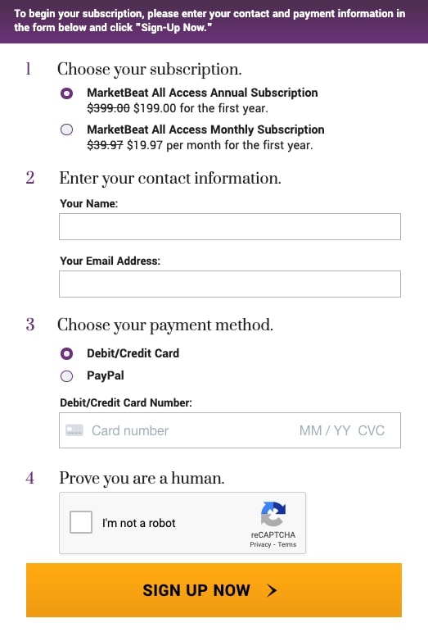The height and width of the screenshot is (632, 428).
Task: Click the SIGN UP NOW button
Action: [214, 590]
